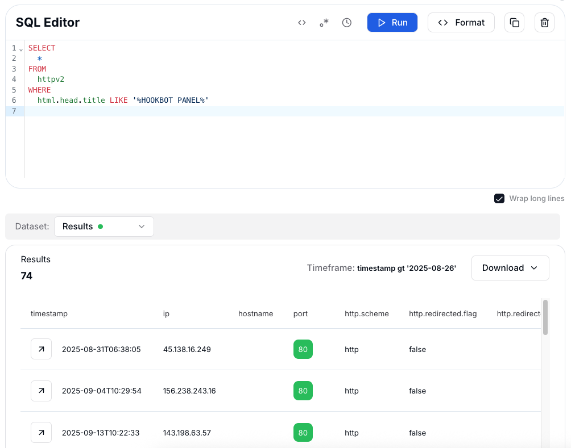Click IP address 45.138.16.249
The height and width of the screenshot is (448, 571).
coord(187,349)
